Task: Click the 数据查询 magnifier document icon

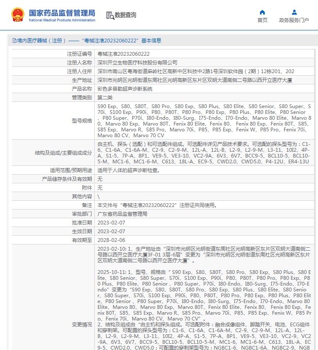Action: pyautogui.click(x=110, y=15)
